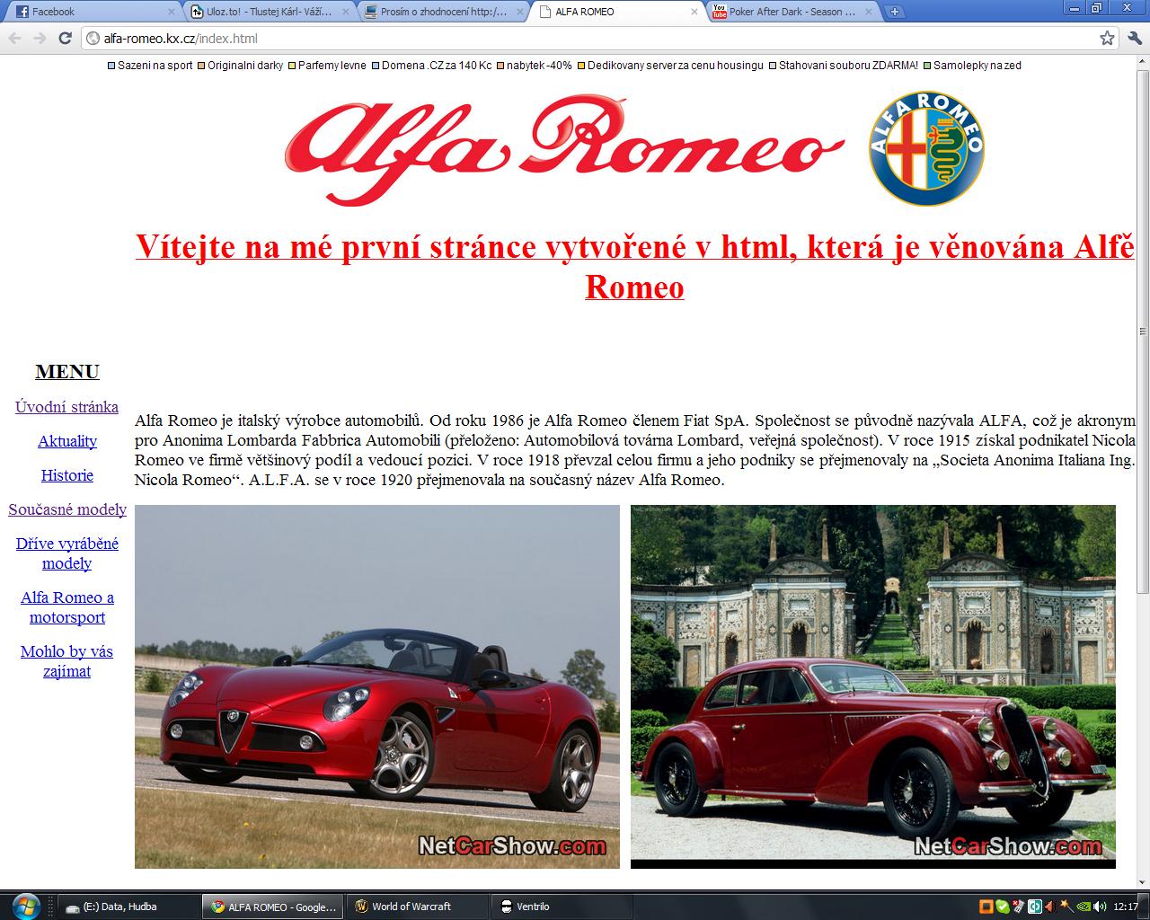Viewport: 1150px width, 920px height.
Task: Open the Sazeni na sport ad link
Action: 155,66
